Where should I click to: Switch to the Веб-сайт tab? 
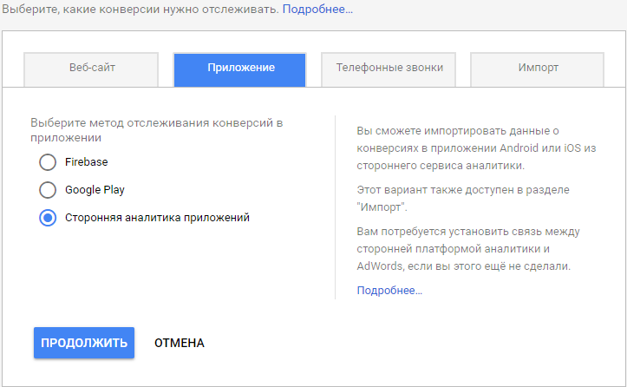pyautogui.click(x=91, y=68)
